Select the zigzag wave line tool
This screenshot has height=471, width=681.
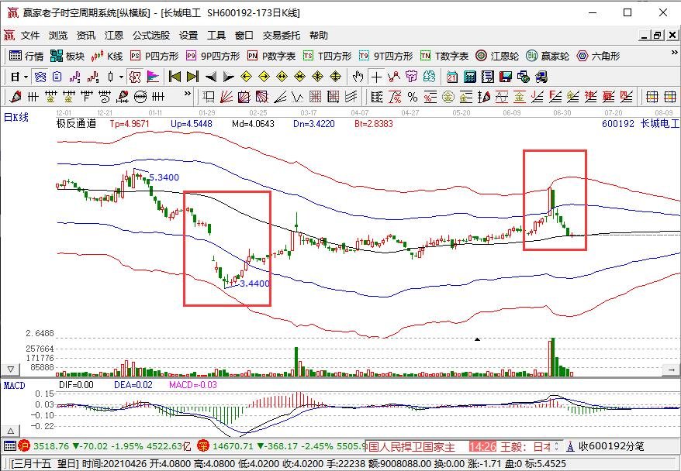(298, 97)
